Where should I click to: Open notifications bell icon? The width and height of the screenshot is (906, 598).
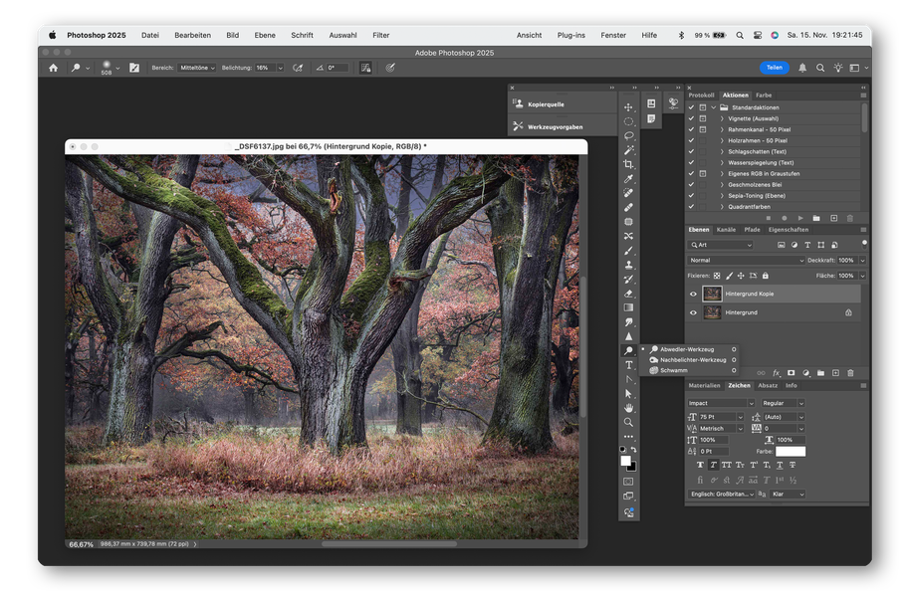[x=802, y=68]
